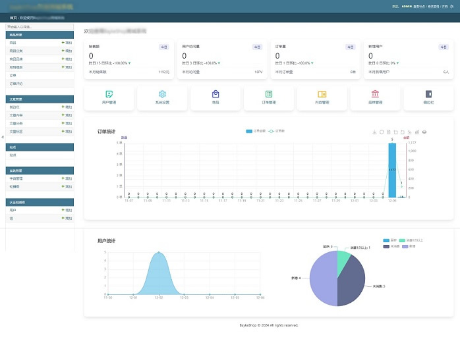Click the theme toggle icon in top-right header

click(452, 7)
